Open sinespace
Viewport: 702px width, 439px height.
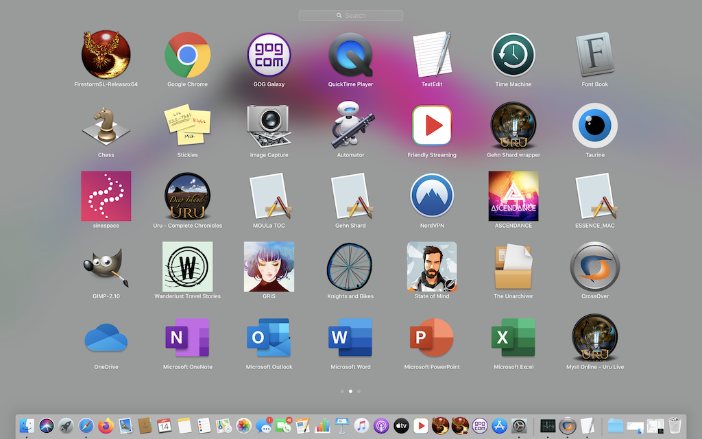coord(106,196)
